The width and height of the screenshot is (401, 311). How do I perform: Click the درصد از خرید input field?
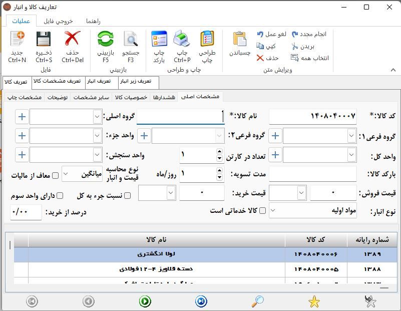[26, 212]
